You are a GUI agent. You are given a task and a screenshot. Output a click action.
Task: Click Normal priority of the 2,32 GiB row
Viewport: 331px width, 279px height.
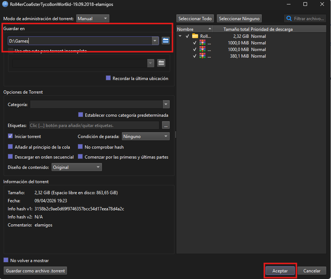[x=258, y=36]
